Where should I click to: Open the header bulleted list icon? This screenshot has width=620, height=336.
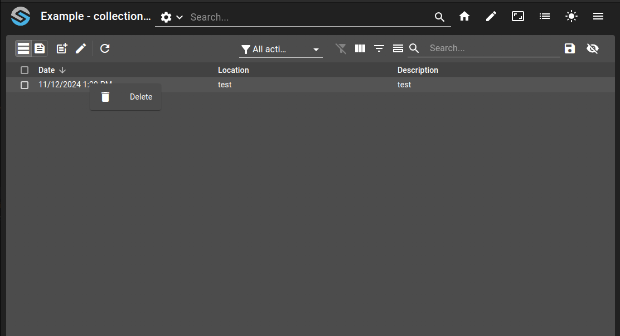[545, 16]
